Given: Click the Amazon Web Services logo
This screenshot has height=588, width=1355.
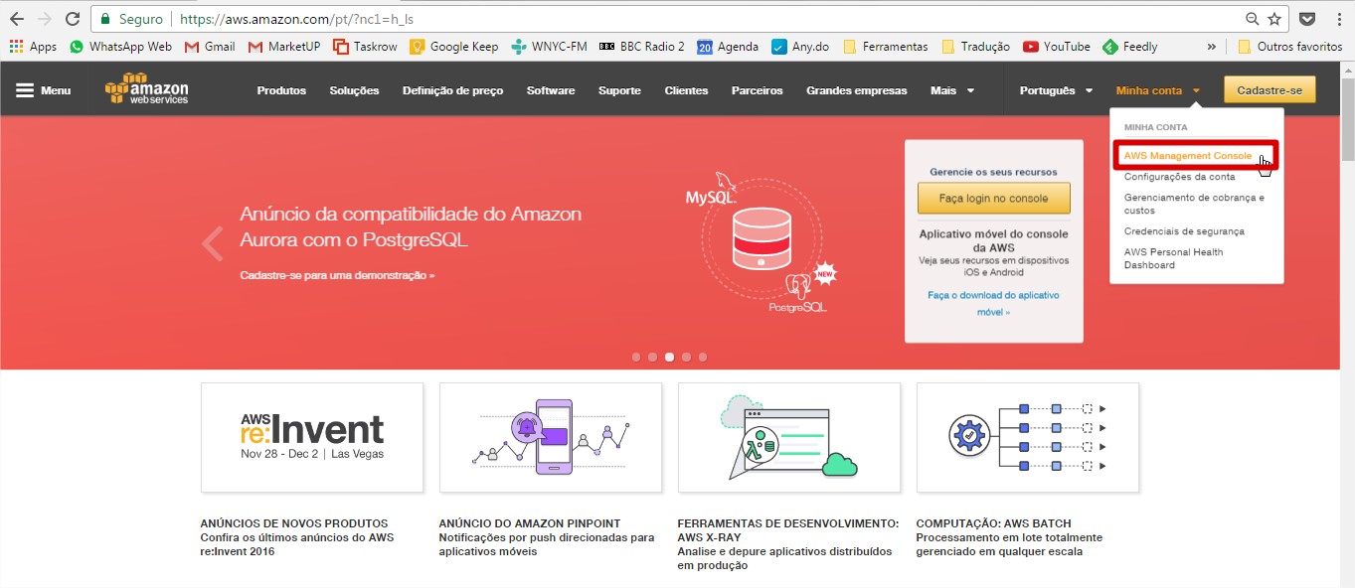Looking at the screenshot, I should click(x=146, y=88).
